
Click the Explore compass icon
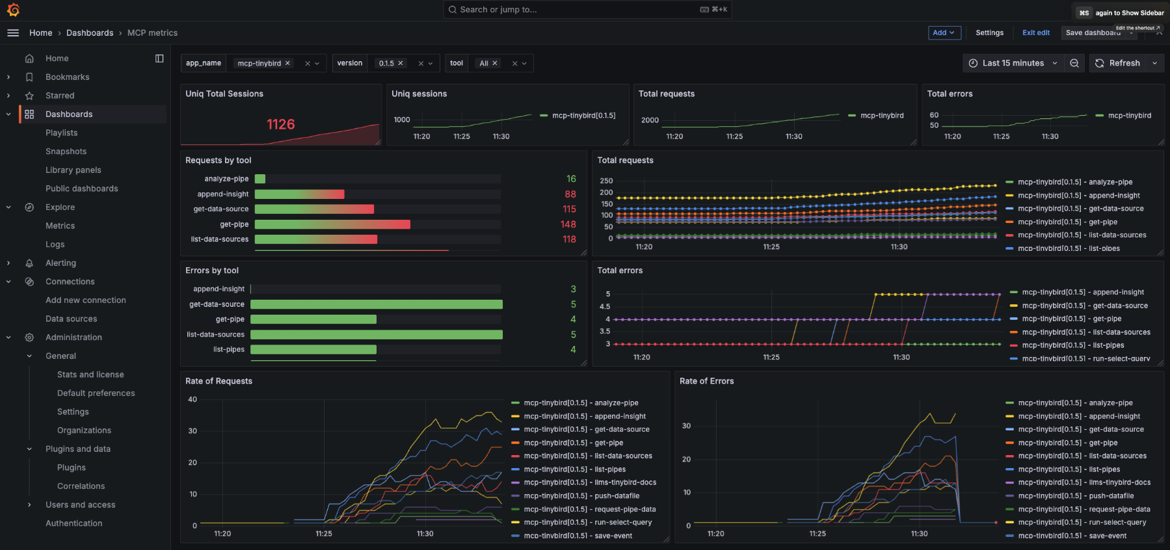29,207
